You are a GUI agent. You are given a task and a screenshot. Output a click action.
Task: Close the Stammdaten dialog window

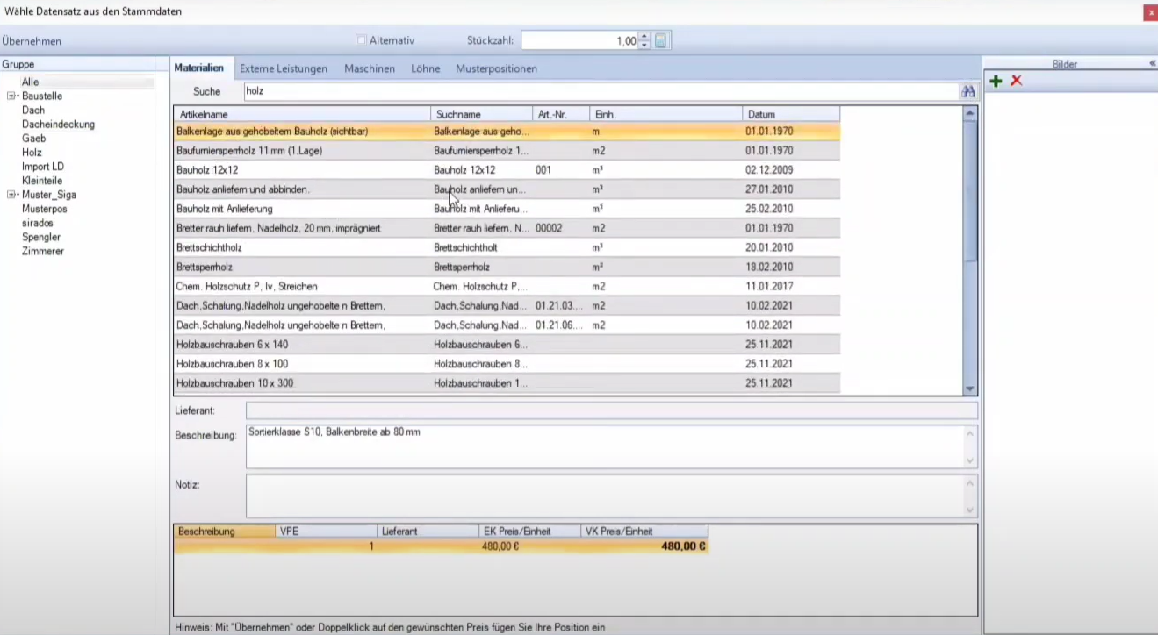[1150, 12]
